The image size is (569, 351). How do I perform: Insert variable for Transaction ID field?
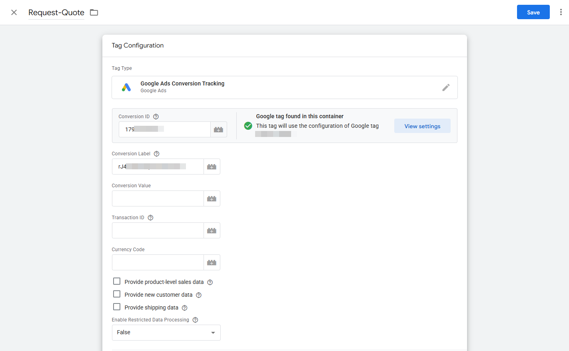212,230
